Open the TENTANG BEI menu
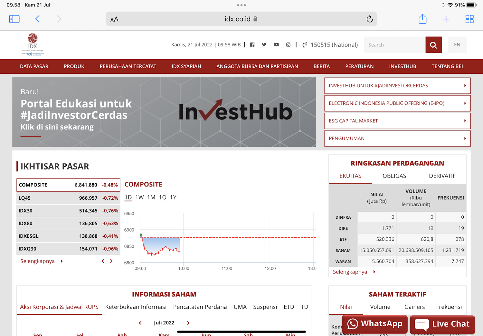Image resolution: width=483 pixels, height=336 pixels. point(447,66)
